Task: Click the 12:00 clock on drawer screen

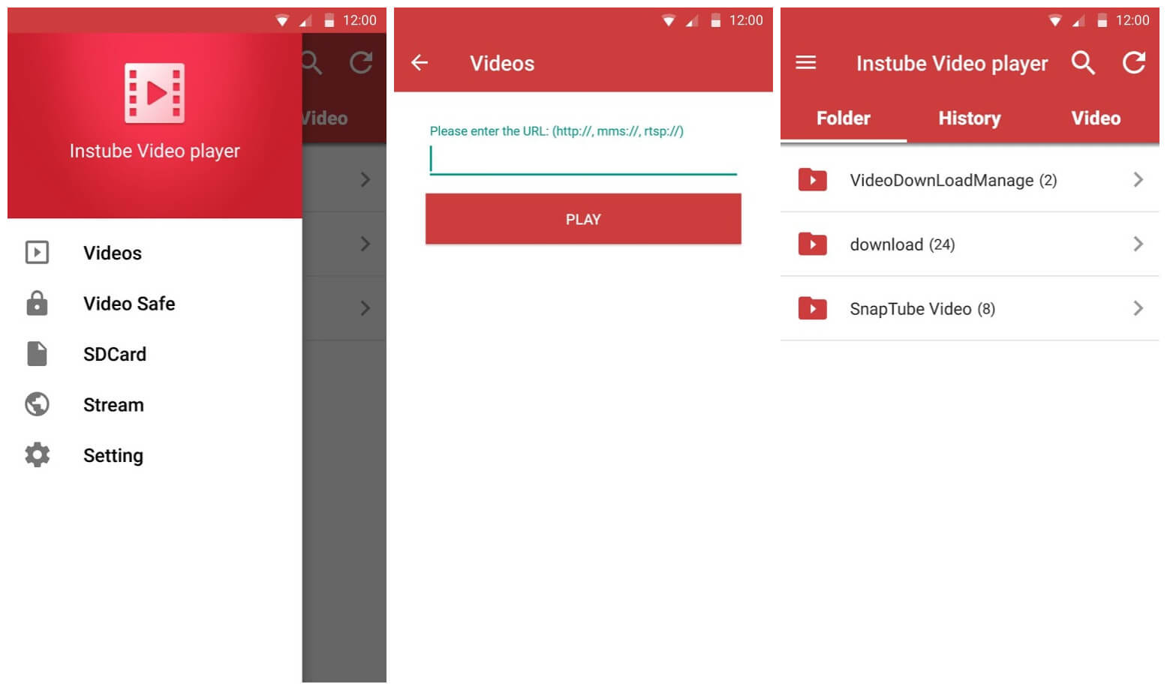Action: pyautogui.click(x=359, y=21)
